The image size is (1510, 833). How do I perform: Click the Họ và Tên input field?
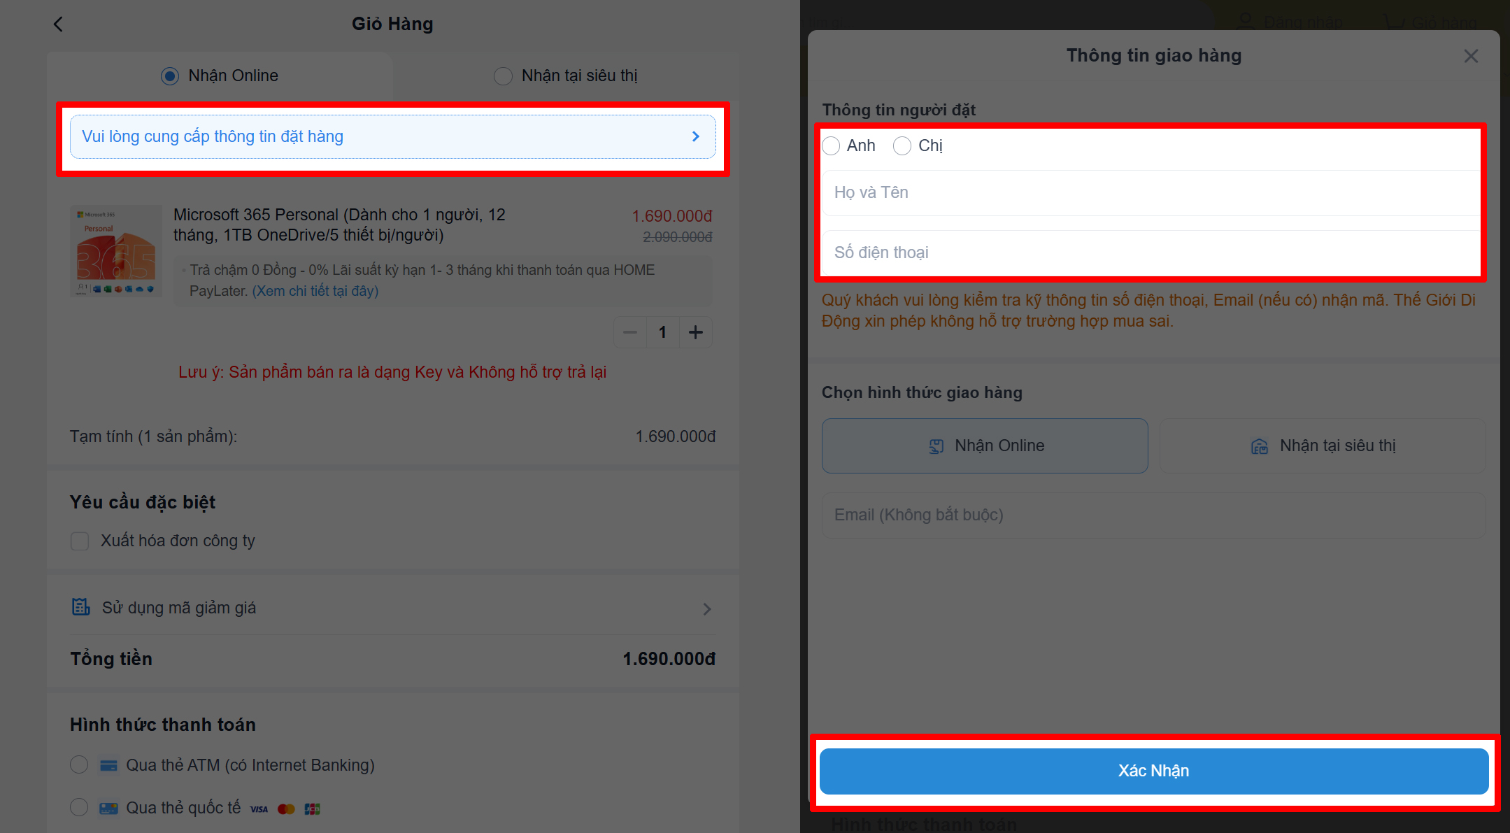pos(1151,193)
